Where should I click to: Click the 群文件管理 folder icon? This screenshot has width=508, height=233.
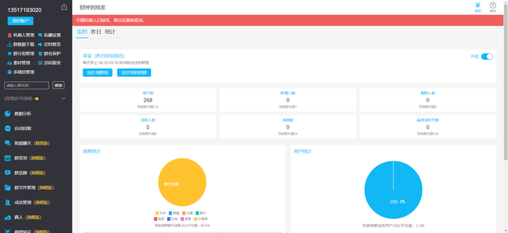[x=8, y=188]
